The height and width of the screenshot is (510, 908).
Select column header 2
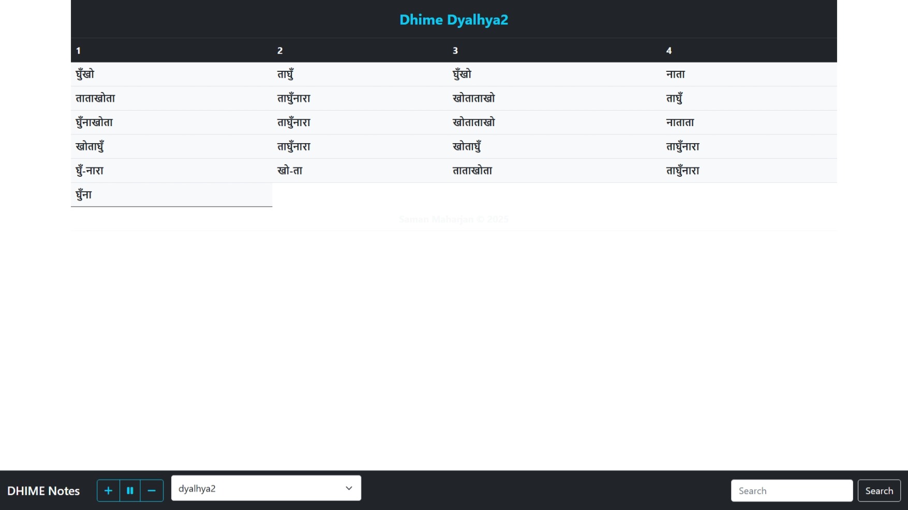tap(280, 51)
